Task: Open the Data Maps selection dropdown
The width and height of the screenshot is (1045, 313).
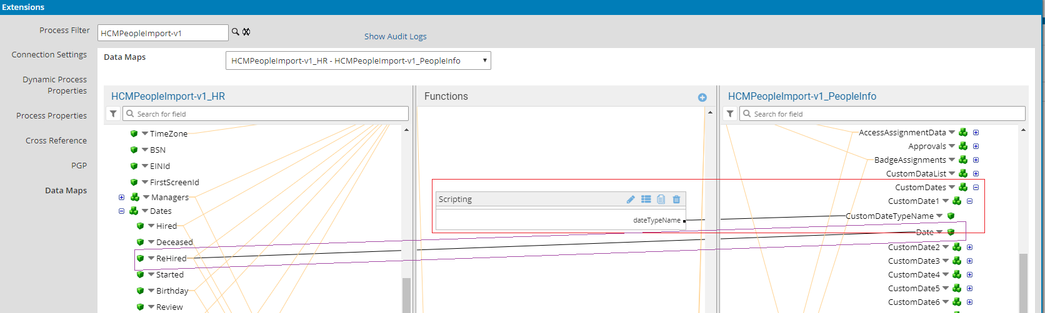Action: click(x=357, y=60)
